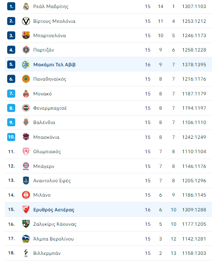
Task: Click the Olympiacos team logo
Action: [x=26, y=151]
